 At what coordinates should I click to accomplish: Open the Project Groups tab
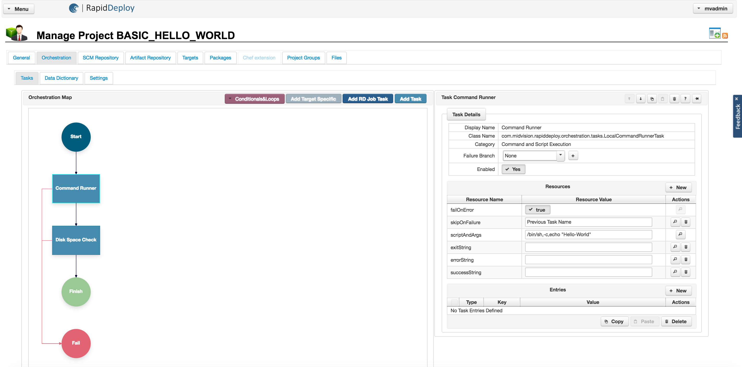pos(303,58)
